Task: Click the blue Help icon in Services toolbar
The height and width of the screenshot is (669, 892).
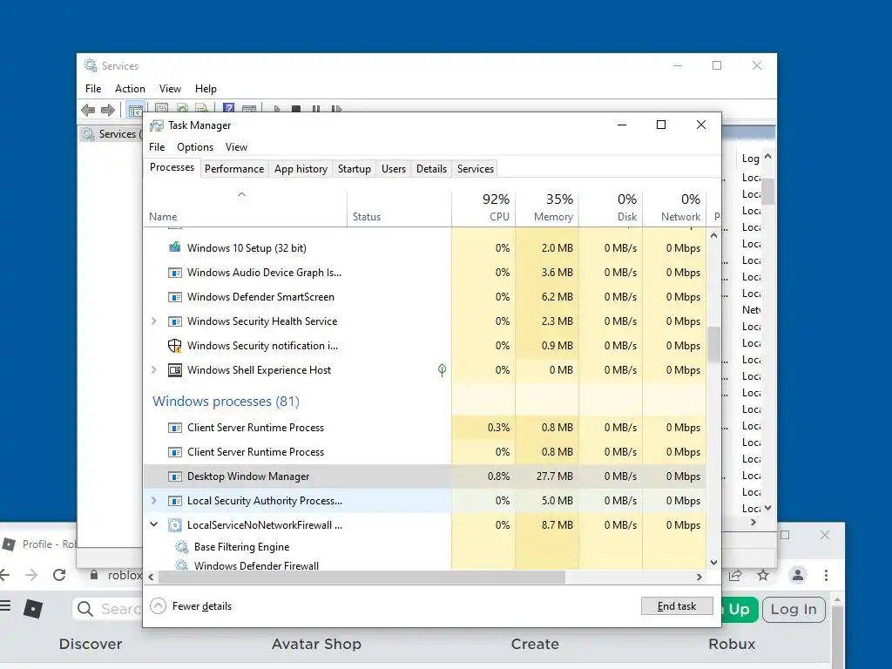Action: tap(229, 108)
